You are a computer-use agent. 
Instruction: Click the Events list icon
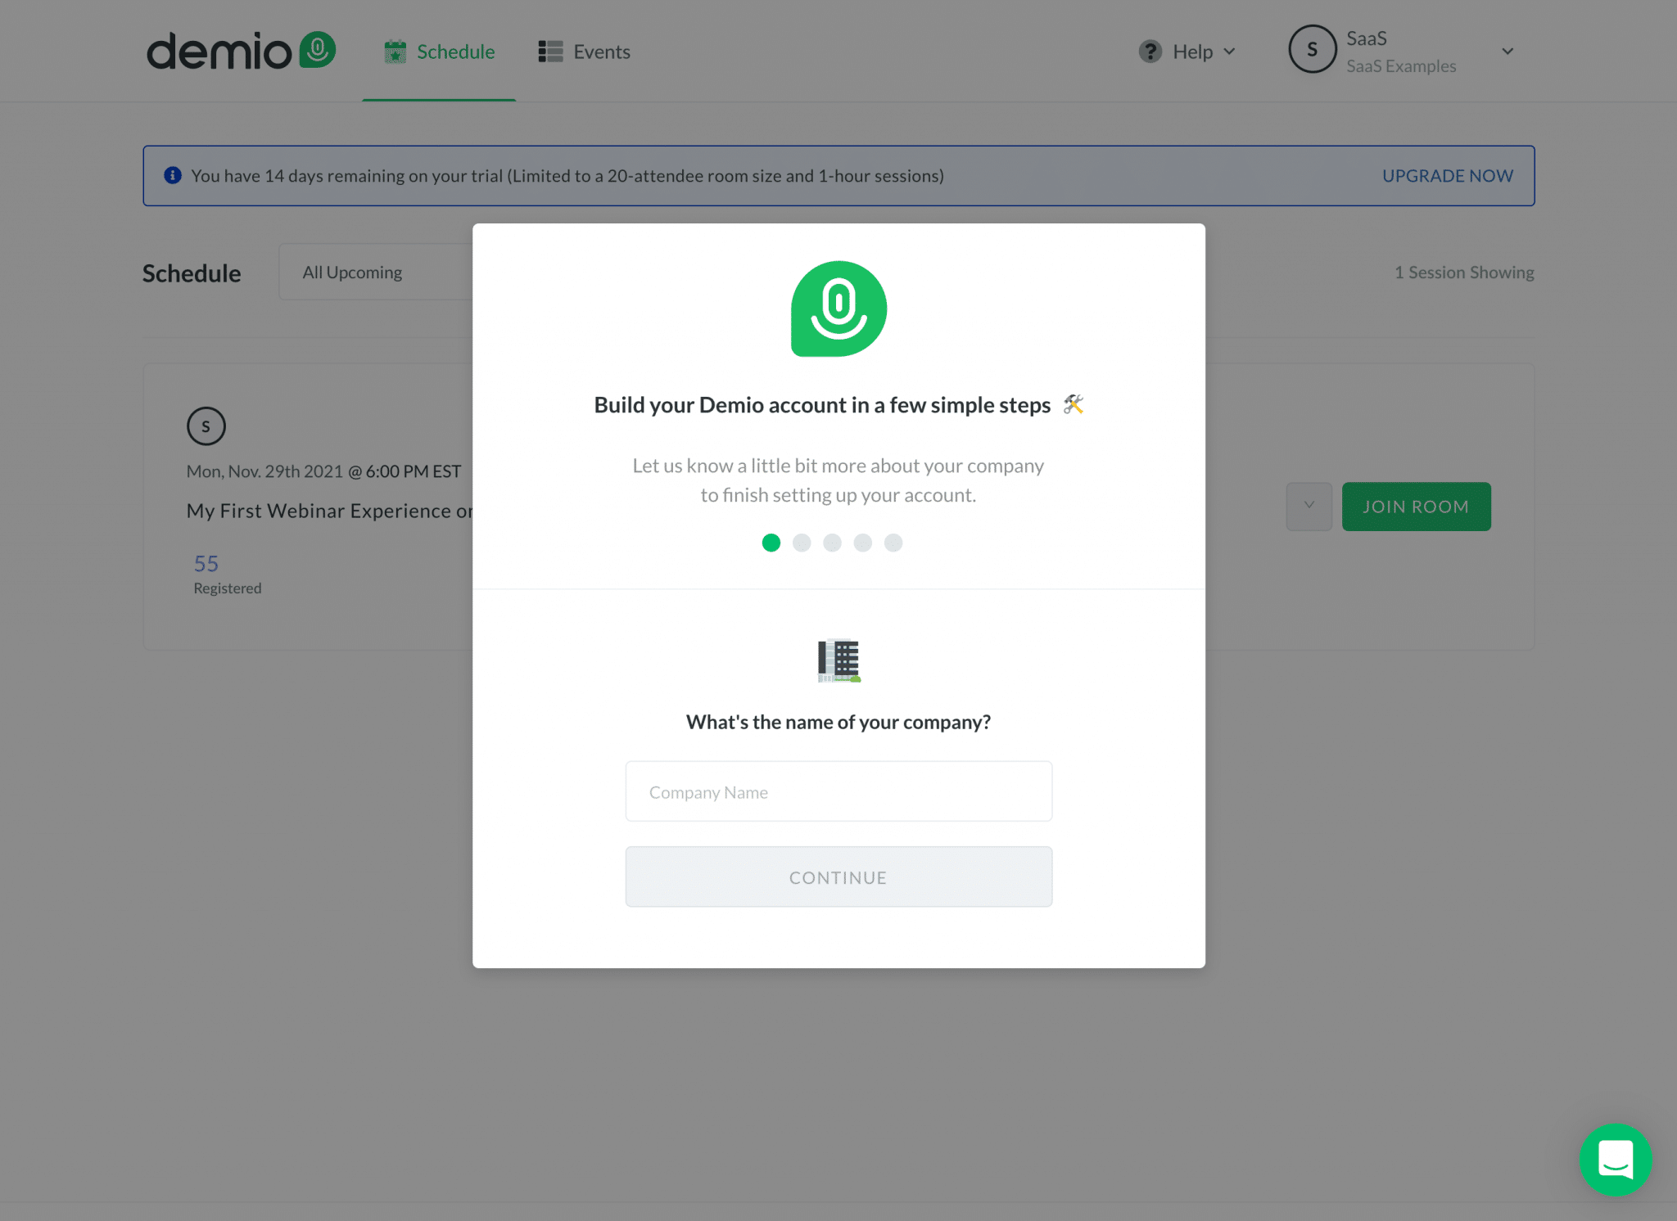(x=550, y=52)
